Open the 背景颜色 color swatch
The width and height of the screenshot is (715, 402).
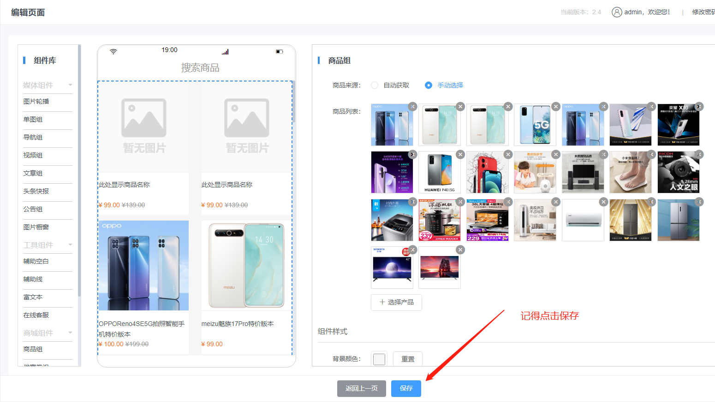(379, 359)
